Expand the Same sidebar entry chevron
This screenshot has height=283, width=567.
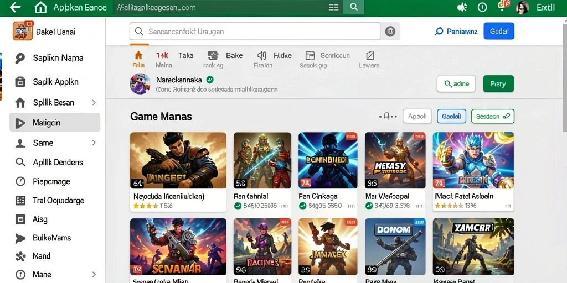click(94, 143)
